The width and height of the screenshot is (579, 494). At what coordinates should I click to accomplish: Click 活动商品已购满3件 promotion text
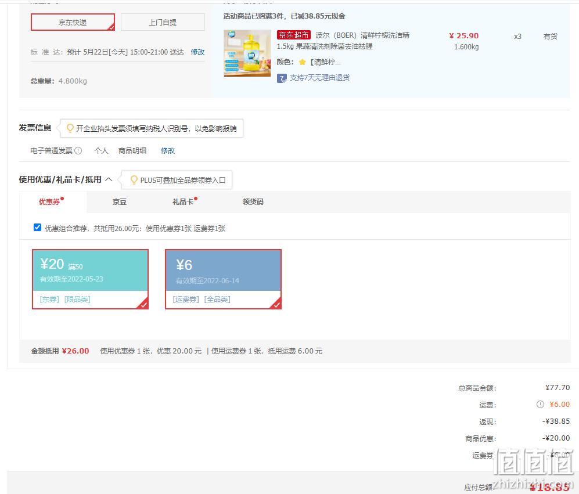point(285,16)
